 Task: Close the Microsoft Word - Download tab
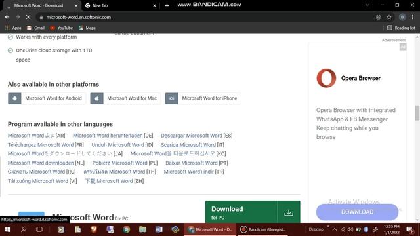pyautogui.click(x=76, y=5)
